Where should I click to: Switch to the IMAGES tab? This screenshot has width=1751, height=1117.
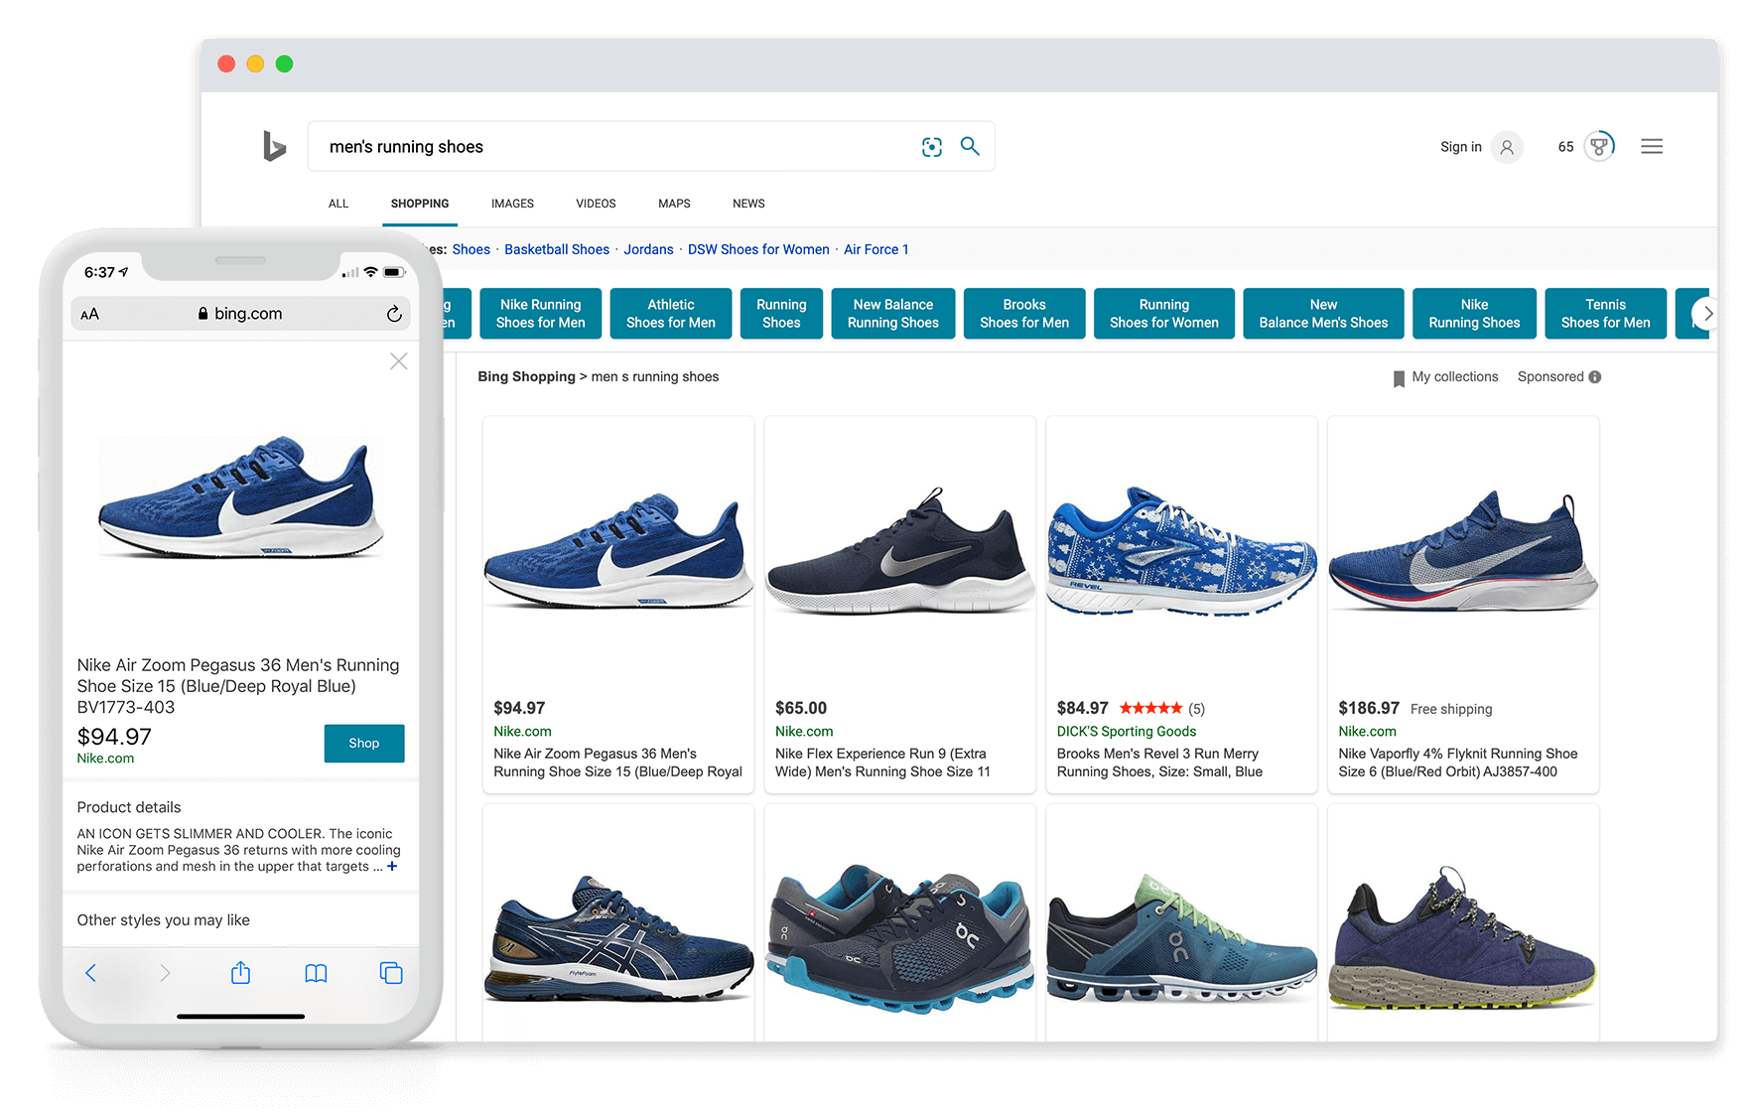[512, 204]
